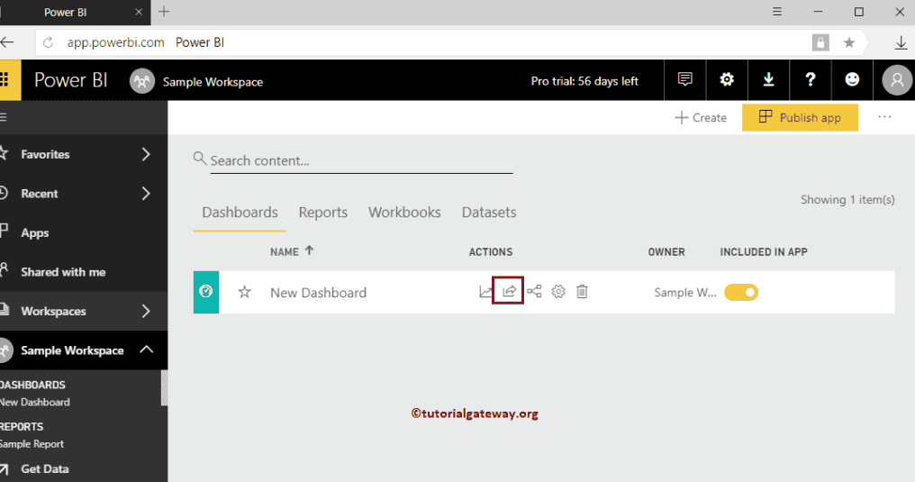The width and height of the screenshot is (915, 482).
Task: Close the Power BI browser tab
Action: pyautogui.click(x=139, y=12)
